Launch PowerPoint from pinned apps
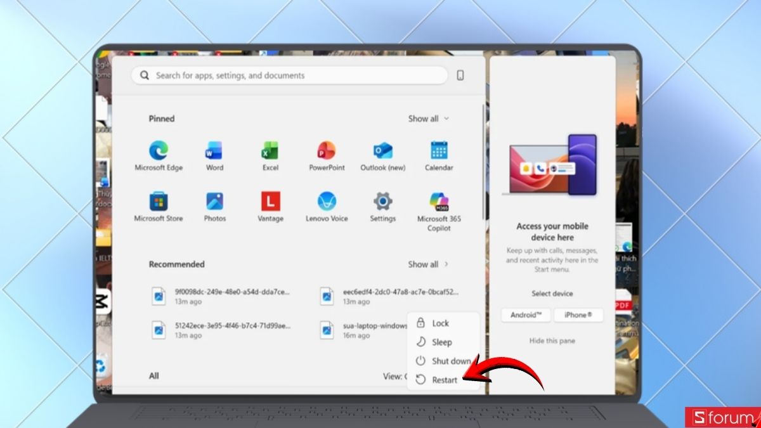The height and width of the screenshot is (428, 761). (327, 156)
